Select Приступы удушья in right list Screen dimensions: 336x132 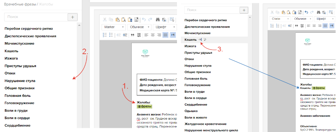tap(198, 52)
